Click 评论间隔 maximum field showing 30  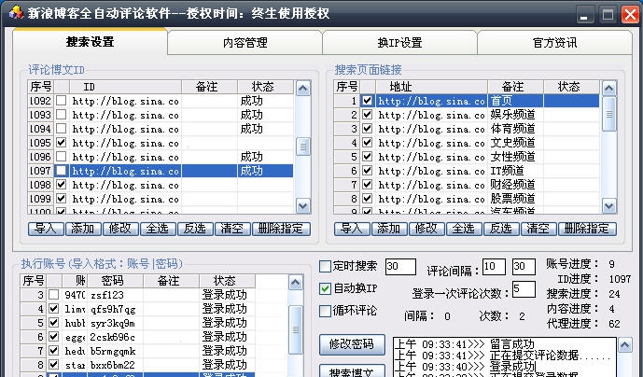pyautogui.click(x=524, y=267)
